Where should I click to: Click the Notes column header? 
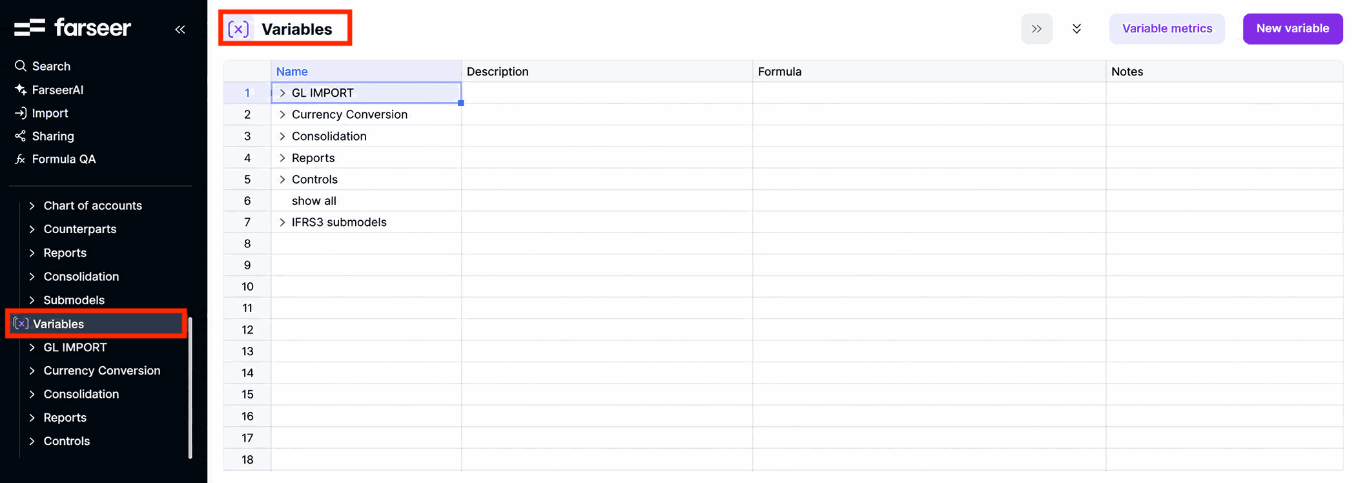1224,71
